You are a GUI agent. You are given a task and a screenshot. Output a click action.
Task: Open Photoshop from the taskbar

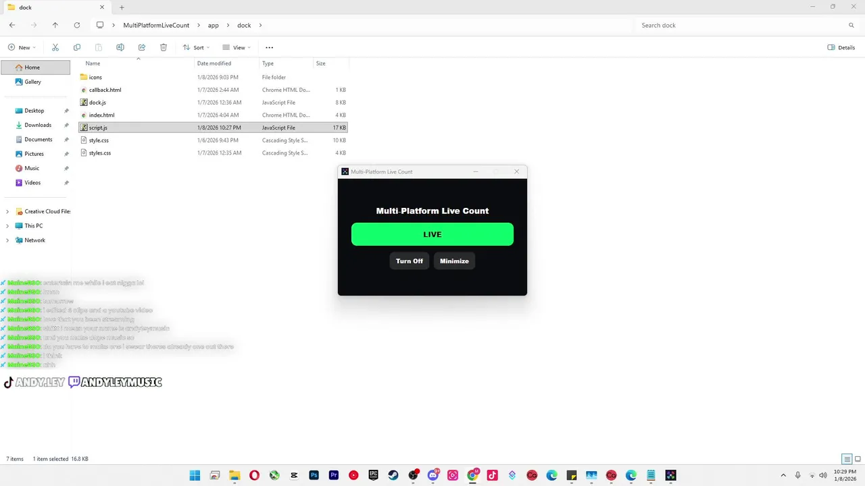click(x=314, y=475)
